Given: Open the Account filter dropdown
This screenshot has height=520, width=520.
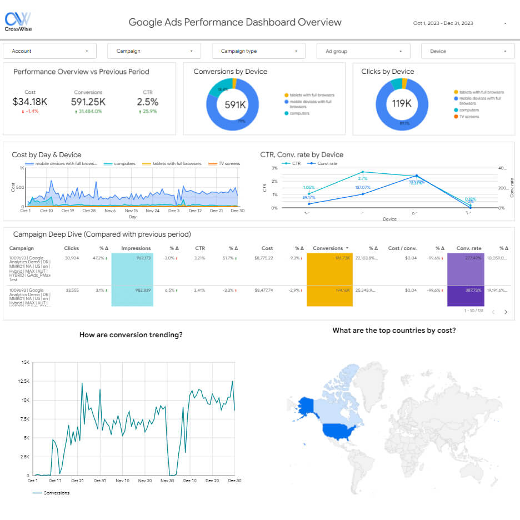Looking at the screenshot, I should pos(49,51).
